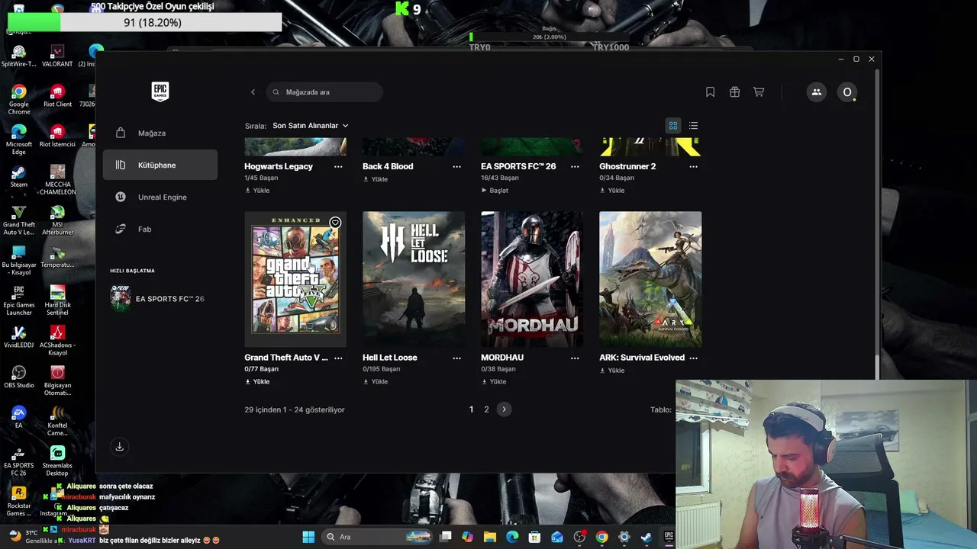The image size is (977, 549).
Task: Switch the library to grid view
Action: (673, 126)
